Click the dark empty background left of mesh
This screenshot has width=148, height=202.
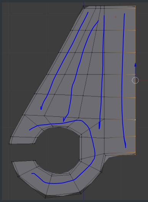click(26, 51)
